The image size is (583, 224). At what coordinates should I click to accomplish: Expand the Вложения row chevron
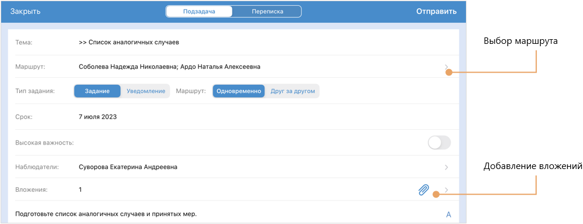446,190
